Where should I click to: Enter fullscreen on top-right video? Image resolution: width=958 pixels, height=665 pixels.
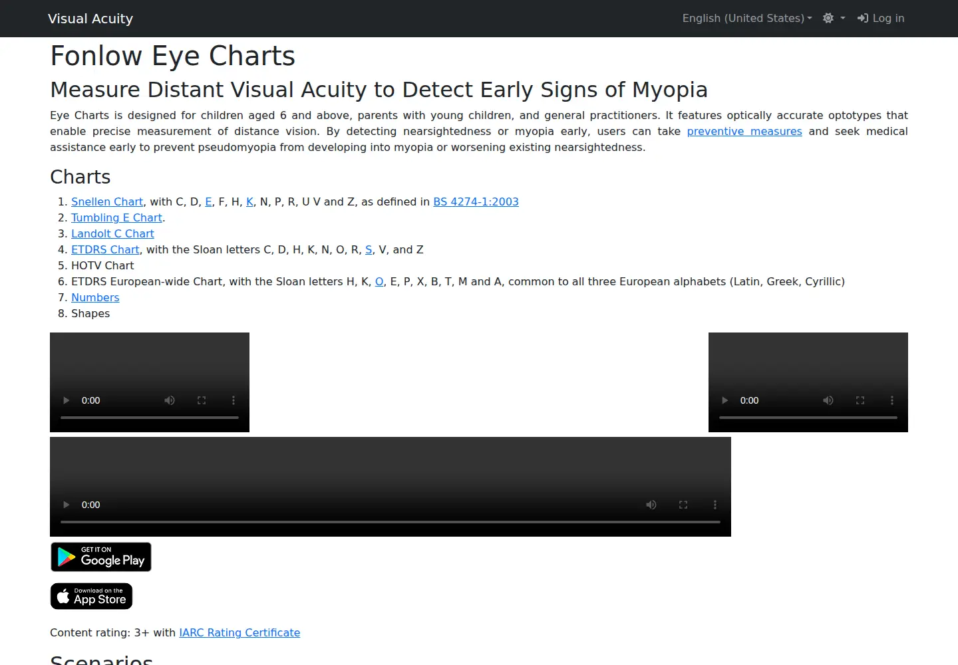pos(860,400)
